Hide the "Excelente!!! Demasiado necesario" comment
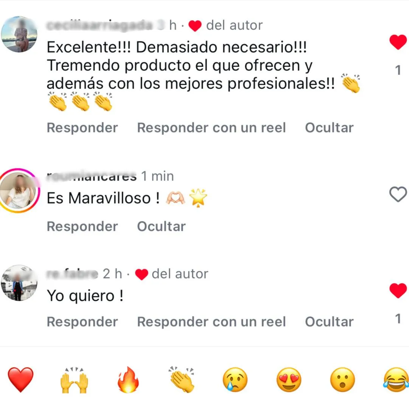 (x=329, y=128)
